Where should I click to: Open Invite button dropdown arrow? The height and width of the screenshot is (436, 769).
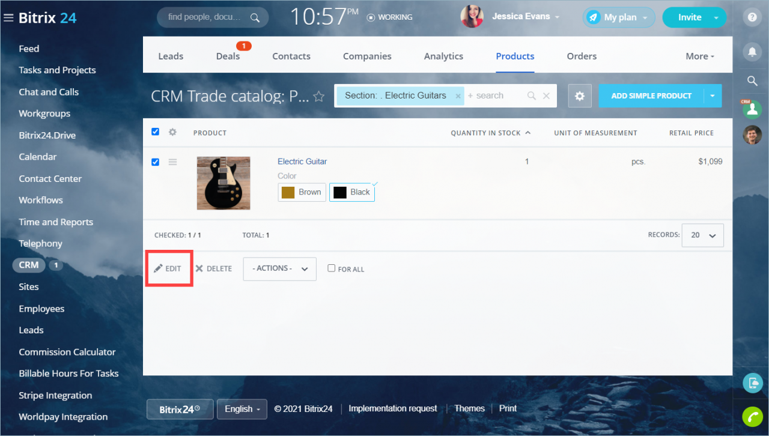[x=716, y=18]
